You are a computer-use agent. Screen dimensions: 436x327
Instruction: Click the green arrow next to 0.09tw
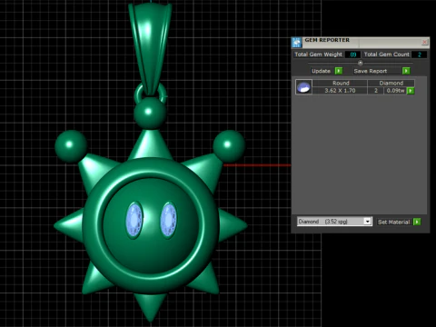point(411,91)
